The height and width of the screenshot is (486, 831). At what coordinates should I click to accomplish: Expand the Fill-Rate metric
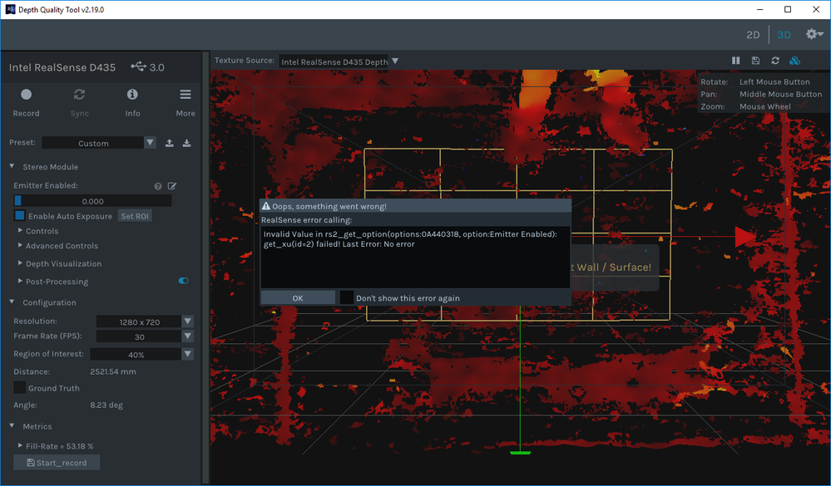click(x=20, y=446)
